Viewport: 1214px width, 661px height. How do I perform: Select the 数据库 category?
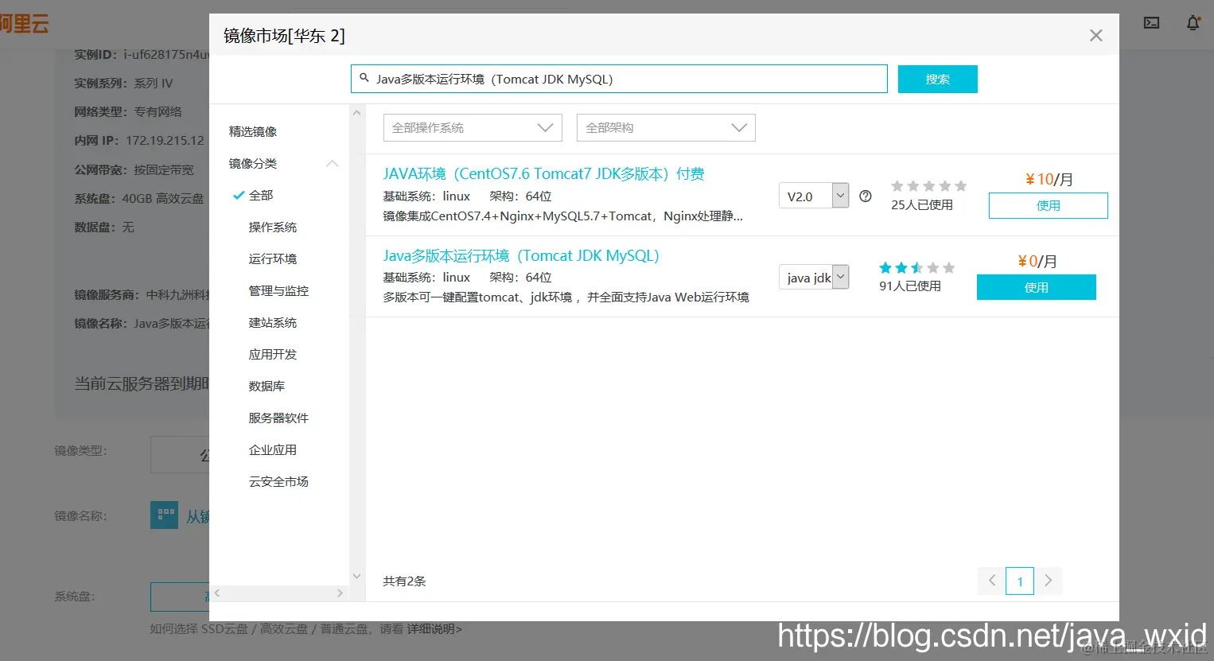[267, 386]
